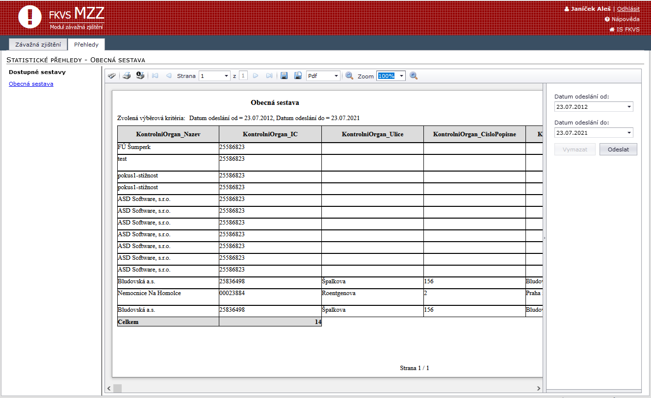Image resolution: width=651 pixels, height=398 pixels.
Task: Click the search binoculars icon in report toolbar
Action: (112, 76)
